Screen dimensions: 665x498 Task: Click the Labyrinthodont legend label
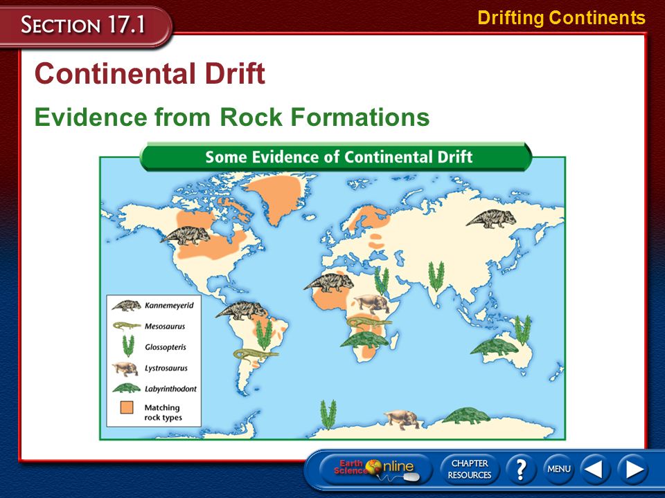point(170,389)
